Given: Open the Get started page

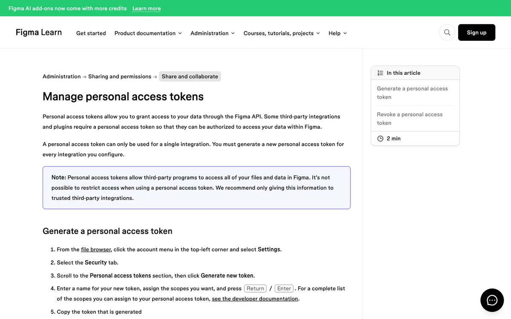Looking at the screenshot, I should tap(91, 33).
